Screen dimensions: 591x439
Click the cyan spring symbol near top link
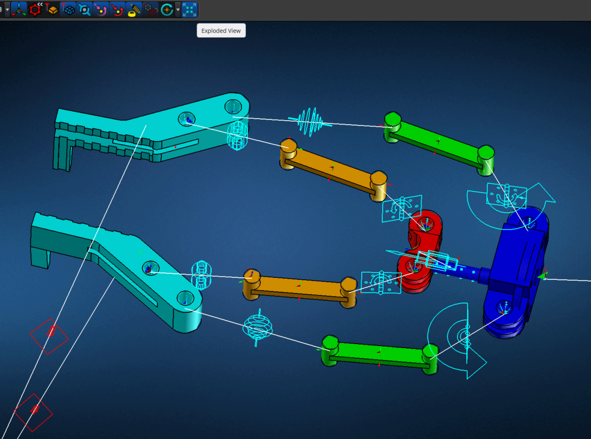(310, 121)
